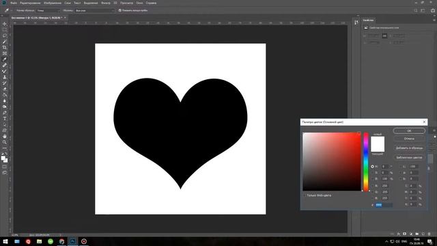Select the Lab b radio button
Image resolution: width=437 pixels, height=246 pixels.
coord(401,179)
